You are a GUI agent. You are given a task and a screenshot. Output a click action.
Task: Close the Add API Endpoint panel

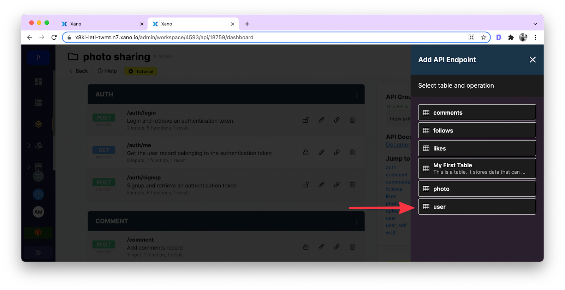[x=533, y=60]
